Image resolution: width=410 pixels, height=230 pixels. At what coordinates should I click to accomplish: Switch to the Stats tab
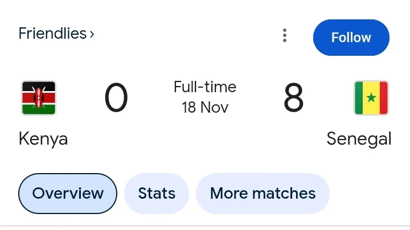tap(157, 193)
